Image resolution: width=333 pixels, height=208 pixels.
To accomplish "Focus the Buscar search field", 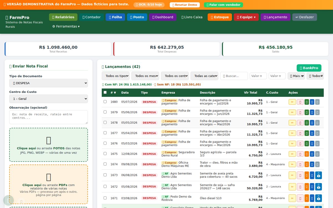I will point(234,76).
